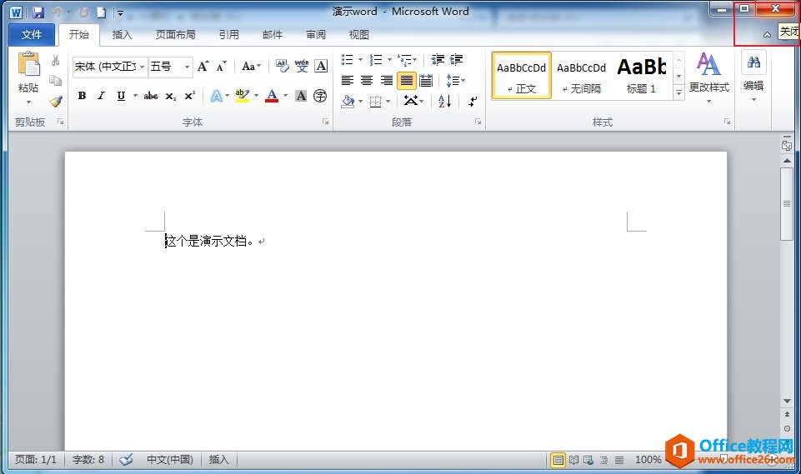Click the Grow Font icon

(x=203, y=67)
